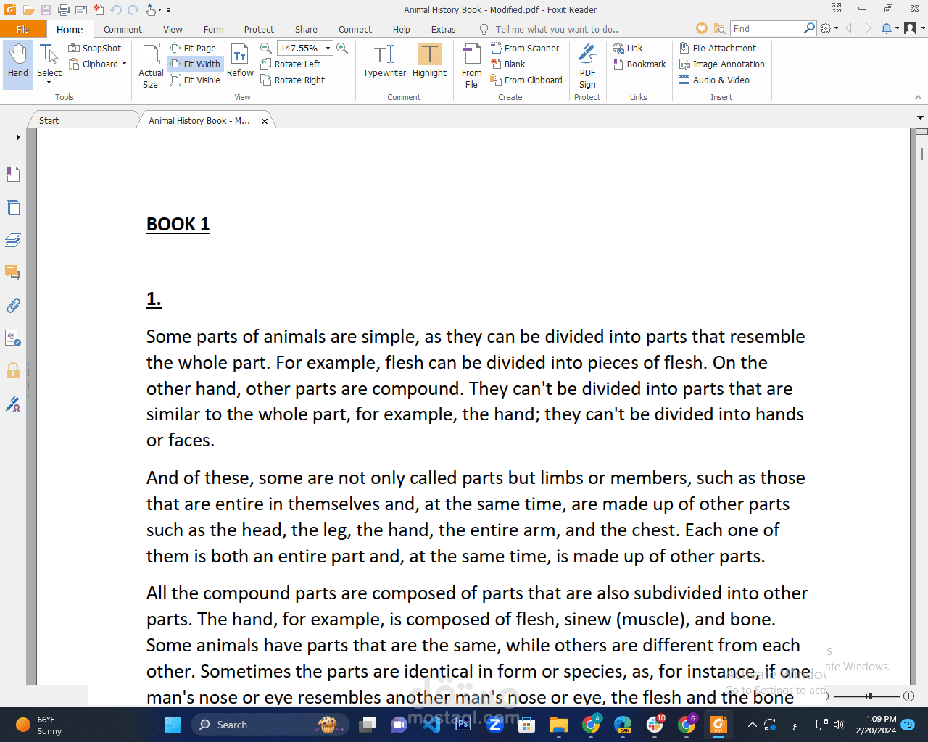
Task: Rotate the page right
Action: coord(293,80)
